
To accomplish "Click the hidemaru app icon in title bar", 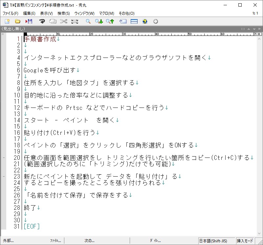I will (x=5, y=5).
